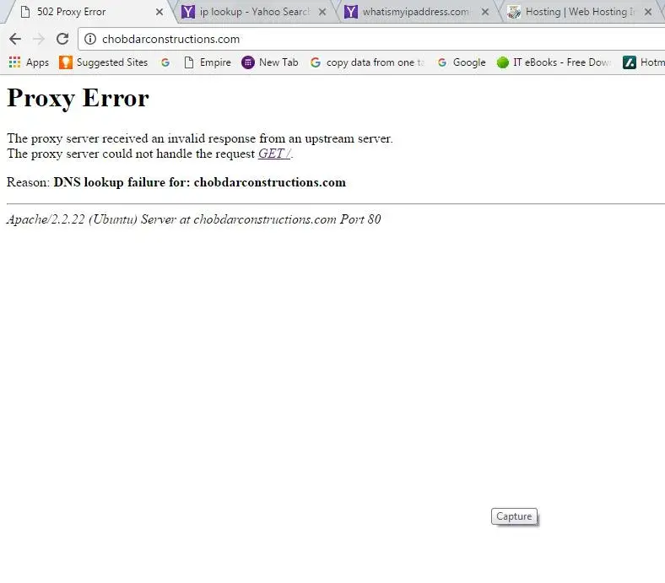665x583 pixels.
Task: Open the Suggested Sites bookmark
Action: (x=104, y=62)
